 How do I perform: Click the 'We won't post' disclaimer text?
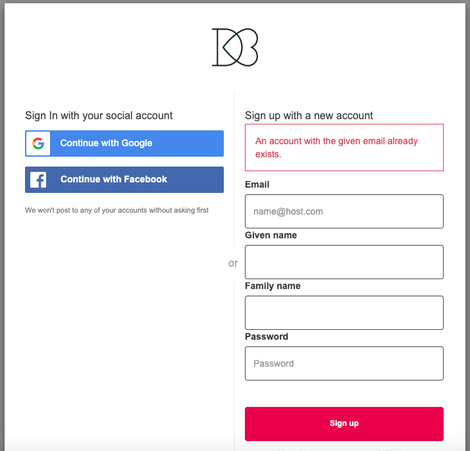pyautogui.click(x=117, y=211)
